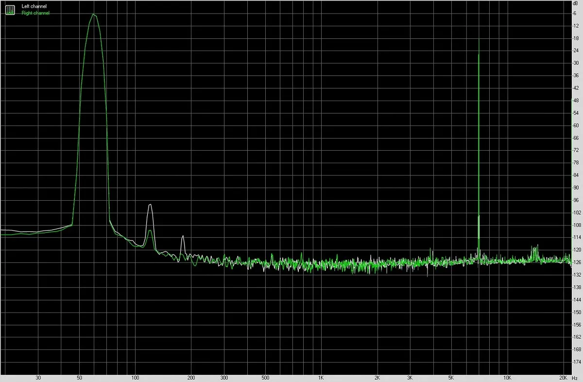
Task: Click the -162 dB scale label
Action: tap(576, 337)
